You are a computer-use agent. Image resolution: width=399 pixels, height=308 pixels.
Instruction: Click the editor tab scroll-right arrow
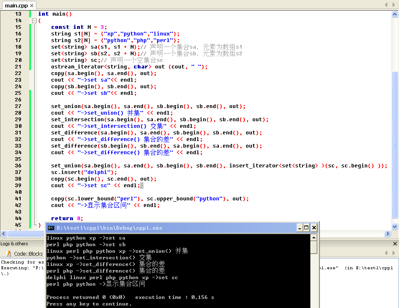394,5
